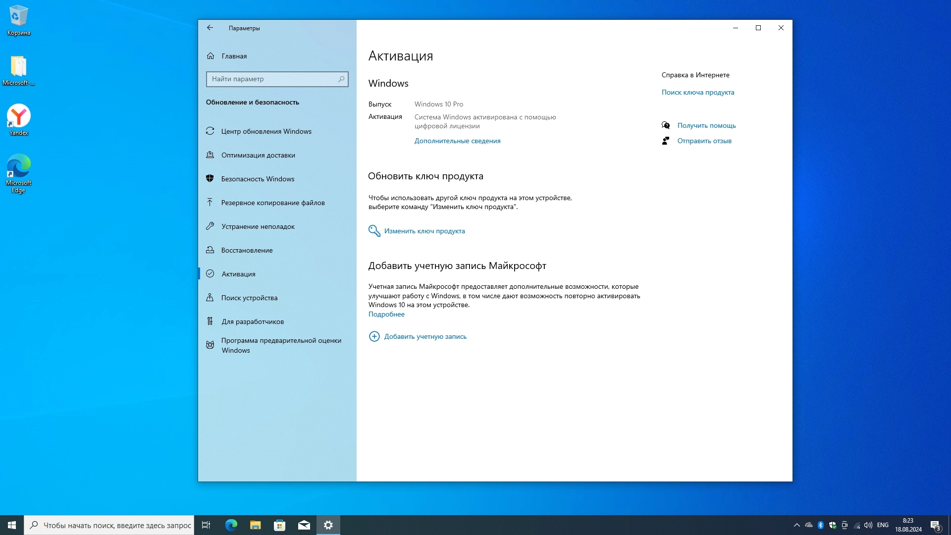Viewport: 951px width, 535px height.
Task: Open Центр обновления Windows section
Action: point(266,131)
